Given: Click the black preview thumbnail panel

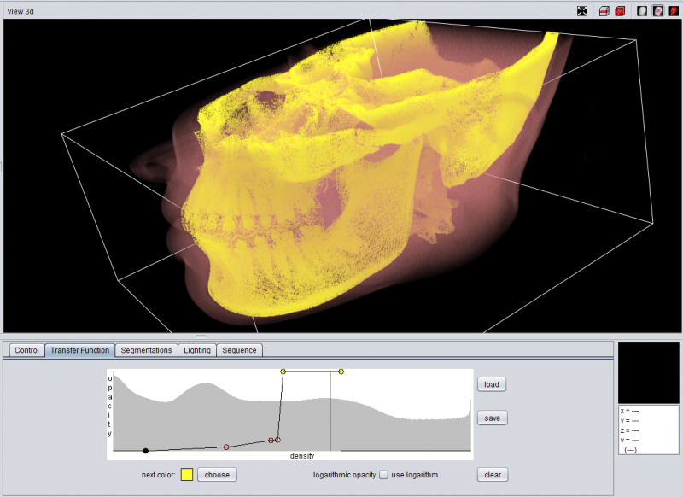Looking at the screenshot, I should click(648, 372).
